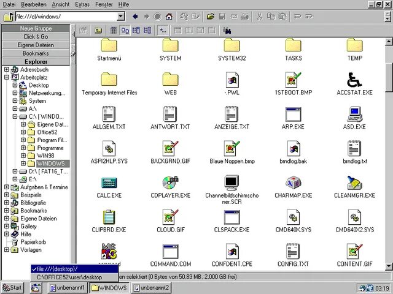Screen dimensions: 393x294
Task: Select Aufgaben & Termine in tree
Action: pos(44,187)
